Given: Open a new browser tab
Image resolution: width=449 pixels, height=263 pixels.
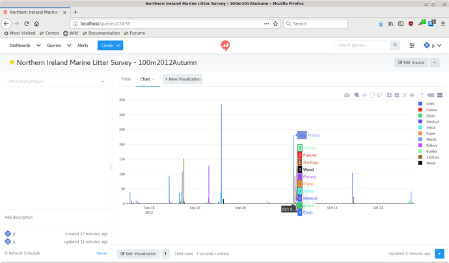Looking at the screenshot, I should 75,12.
